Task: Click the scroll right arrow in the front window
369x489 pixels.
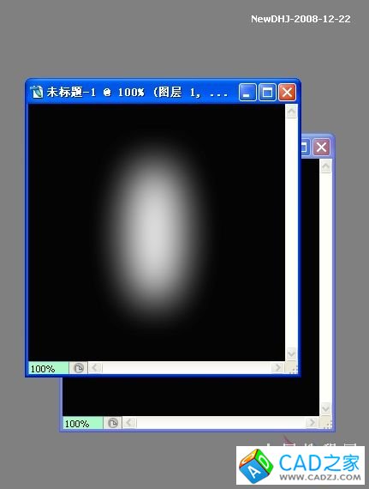Action: [x=277, y=368]
